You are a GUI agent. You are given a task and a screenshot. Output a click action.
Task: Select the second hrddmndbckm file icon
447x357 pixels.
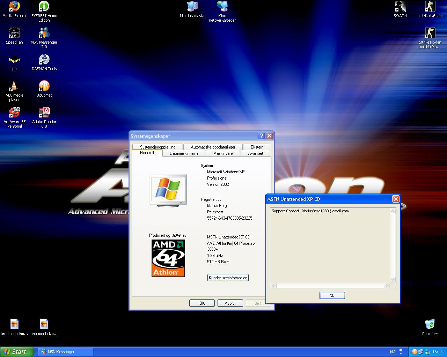44,327
